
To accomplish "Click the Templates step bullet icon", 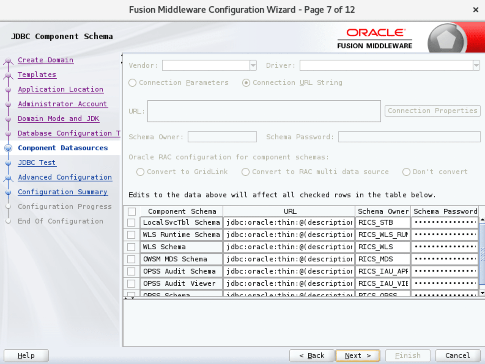I will pos(8,75).
